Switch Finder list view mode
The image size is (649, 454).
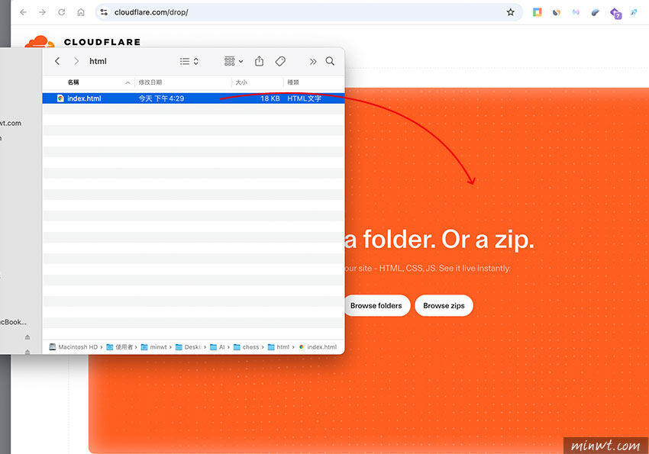[189, 61]
